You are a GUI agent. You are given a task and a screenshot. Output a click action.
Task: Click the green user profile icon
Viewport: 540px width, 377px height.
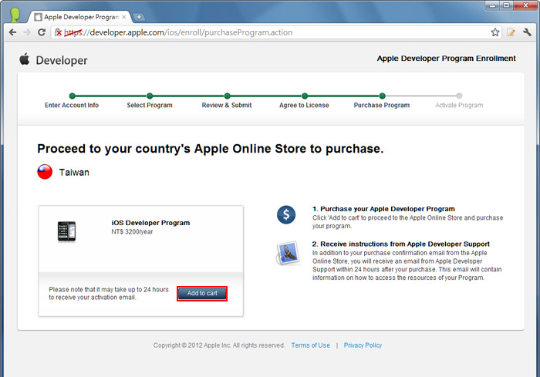pyautogui.click(x=15, y=15)
